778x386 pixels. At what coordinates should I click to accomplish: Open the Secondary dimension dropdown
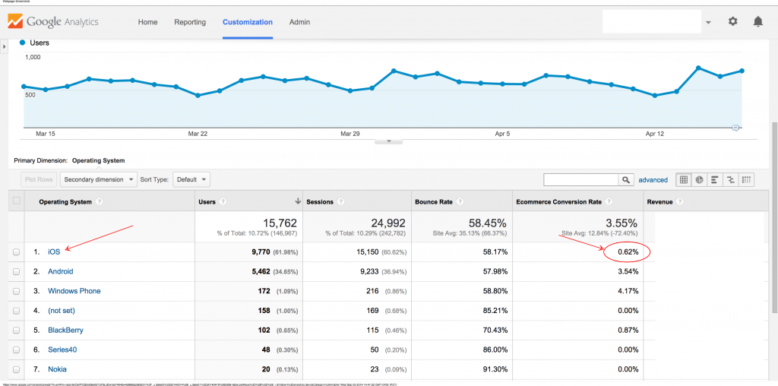(x=98, y=179)
